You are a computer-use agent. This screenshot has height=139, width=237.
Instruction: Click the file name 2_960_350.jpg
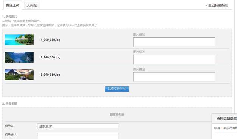[x=51, y=57]
